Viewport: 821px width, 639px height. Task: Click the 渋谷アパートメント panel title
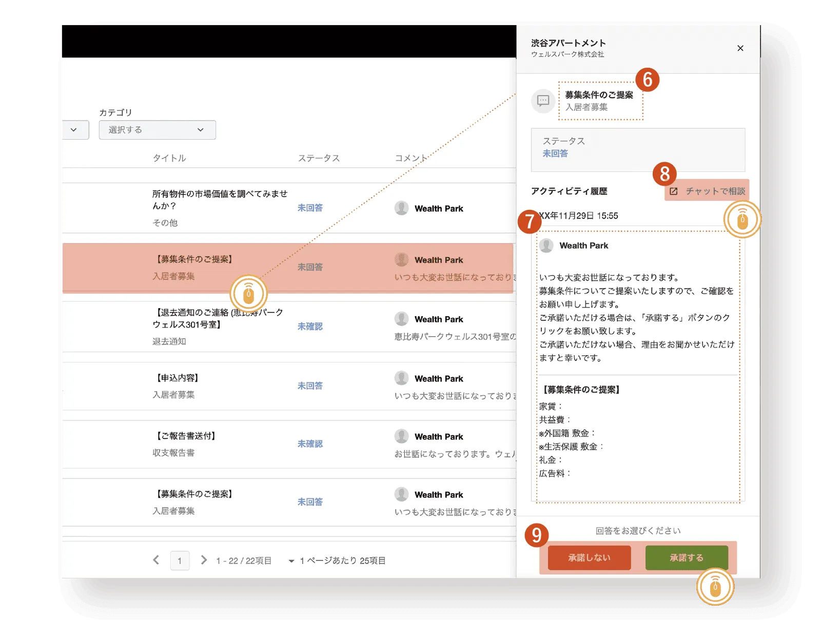569,43
